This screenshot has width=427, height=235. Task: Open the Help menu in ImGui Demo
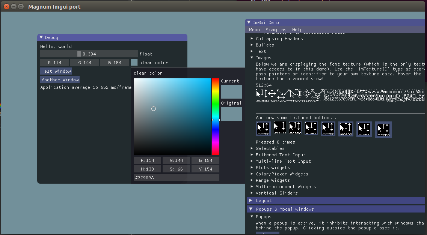(x=297, y=30)
